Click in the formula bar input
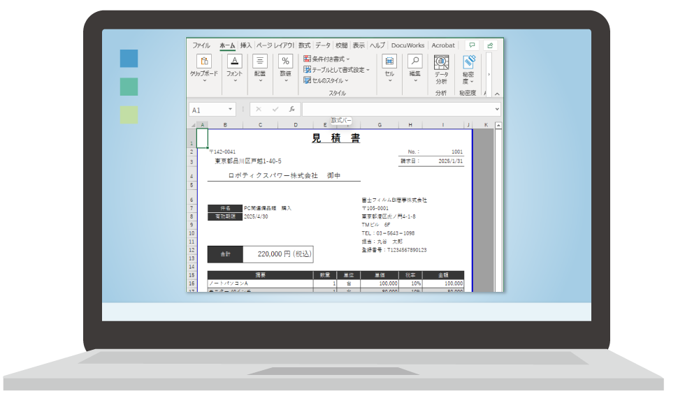Screen dimensions: 678x398 coord(398,110)
